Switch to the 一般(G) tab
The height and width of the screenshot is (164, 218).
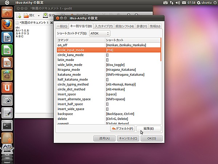(62, 26)
